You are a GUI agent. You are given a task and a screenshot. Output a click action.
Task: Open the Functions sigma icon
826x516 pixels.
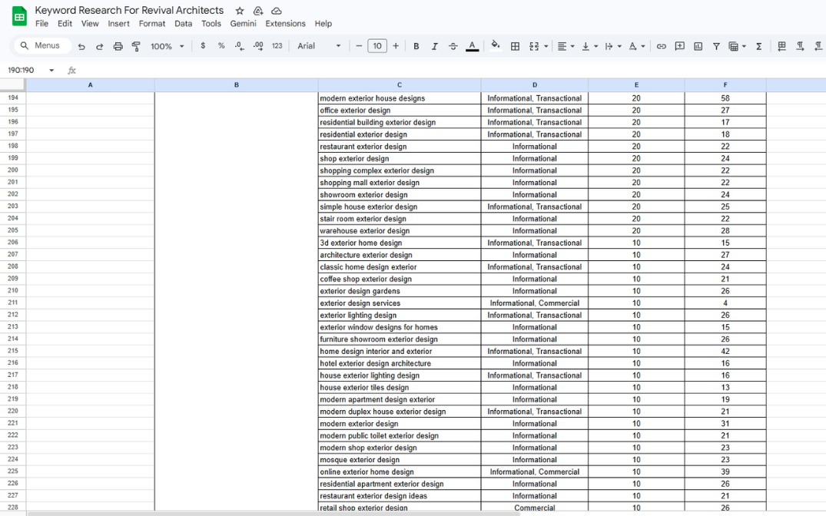[758, 46]
